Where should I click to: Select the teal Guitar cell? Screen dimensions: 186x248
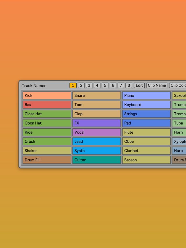97,160
